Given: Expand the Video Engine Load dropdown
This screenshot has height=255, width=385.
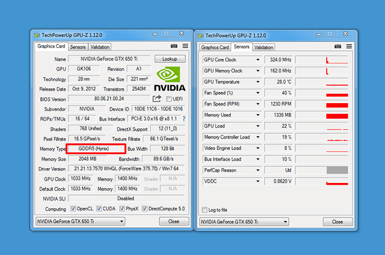Looking at the screenshot, I should tap(258, 148).
